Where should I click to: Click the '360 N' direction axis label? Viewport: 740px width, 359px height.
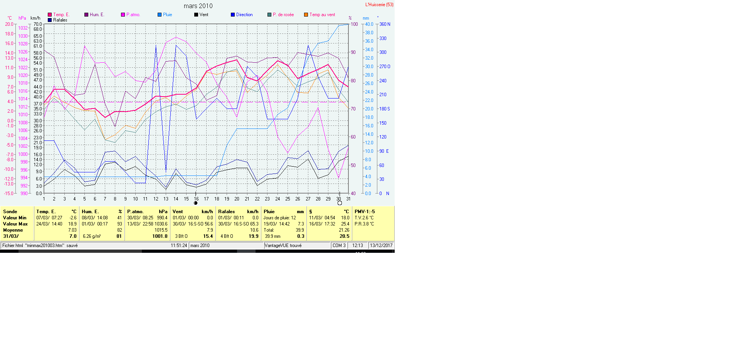point(385,24)
